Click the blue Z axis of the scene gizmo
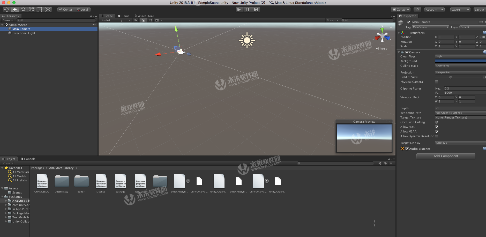Image resolution: width=486 pixels, height=237 pixels. tap(387, 38)
